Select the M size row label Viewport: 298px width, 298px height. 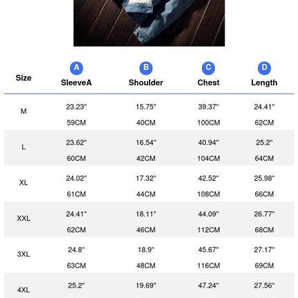click(24, 112)
